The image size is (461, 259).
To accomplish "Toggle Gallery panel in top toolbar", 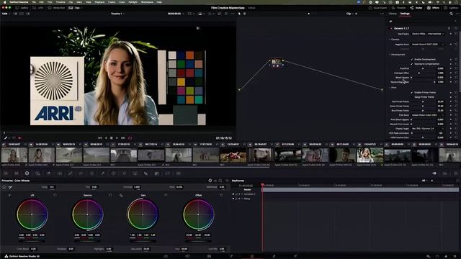I will click(x=22, y=8).
